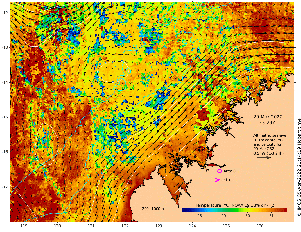Click the date label 29-Mar-2022
Image resolution: width=301 pixels, height=232 pixels.
268,117
